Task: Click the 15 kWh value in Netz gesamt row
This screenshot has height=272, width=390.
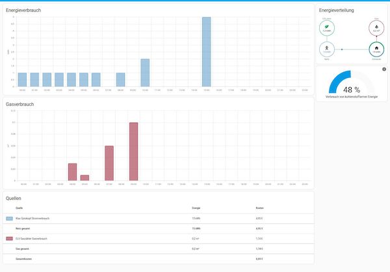Action: (x=196, y=229)
